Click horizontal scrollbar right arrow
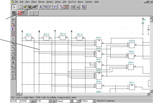Screen dimensions: 153x103 [x=148, y=94]
